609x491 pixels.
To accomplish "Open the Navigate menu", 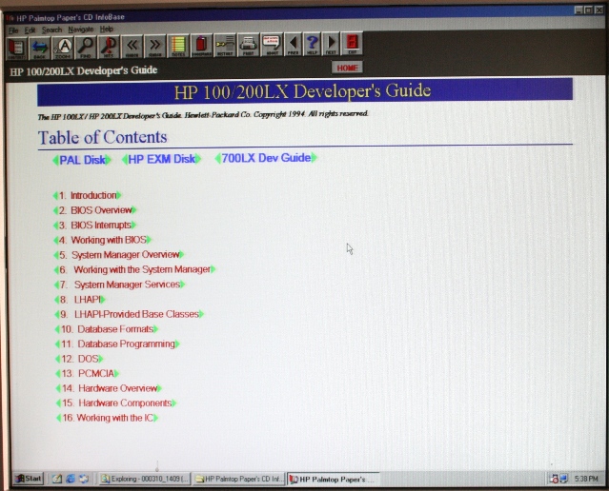I will [x=81, y=29].
